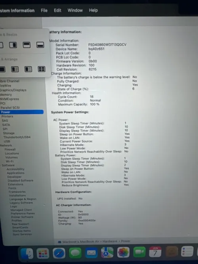Tile window to bottom half icon
The height and width of the screenshot is (264, 198).
pyautogui.click(x=40, y=45)
